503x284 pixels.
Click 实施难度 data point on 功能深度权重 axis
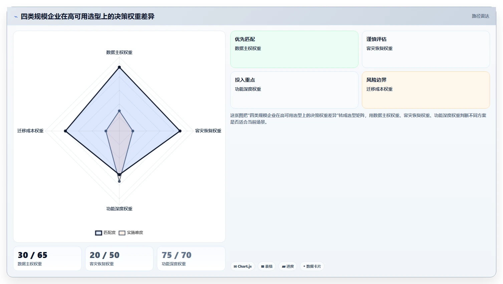pyautogui.click(x=119, y=181)
